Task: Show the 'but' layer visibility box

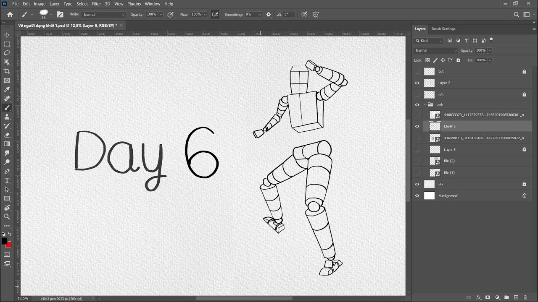Action: click(x=417, y=71)
